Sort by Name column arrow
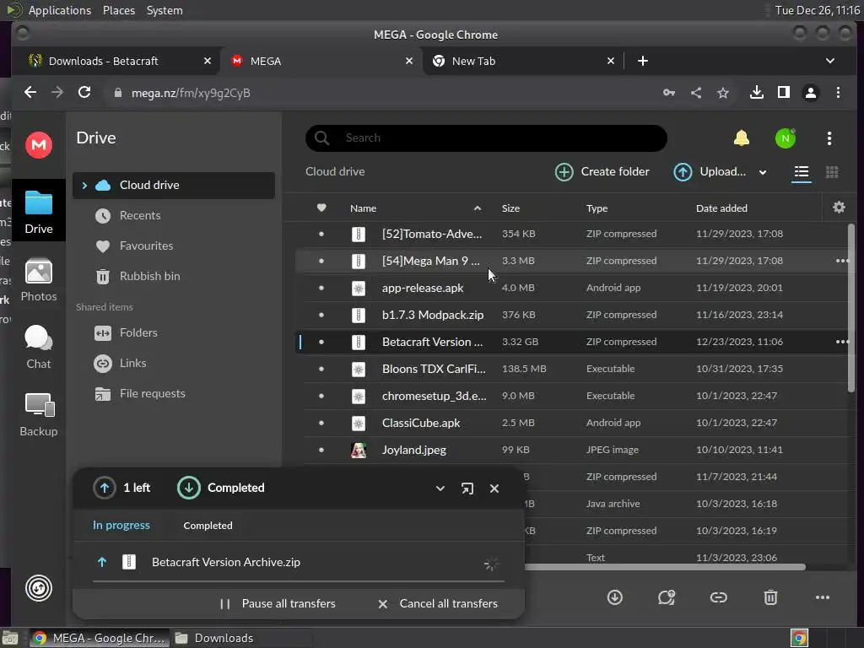864x648 pixels. [478, 208]
